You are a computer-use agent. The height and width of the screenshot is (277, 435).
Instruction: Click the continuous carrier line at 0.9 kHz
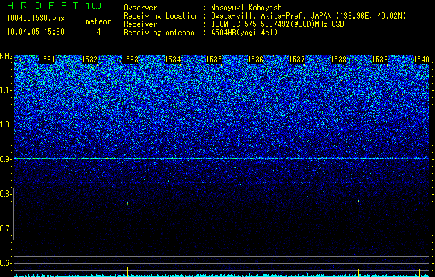coord(222,158)
